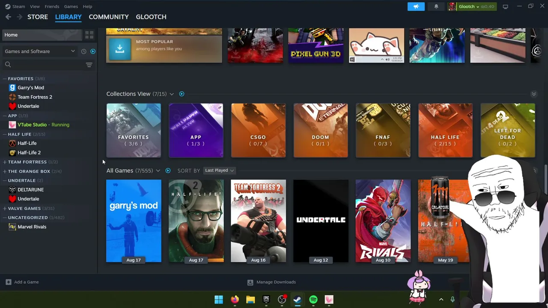Expand the VALVE GAMES group
Screen dimensions: 548x308
tap(4, 209)
